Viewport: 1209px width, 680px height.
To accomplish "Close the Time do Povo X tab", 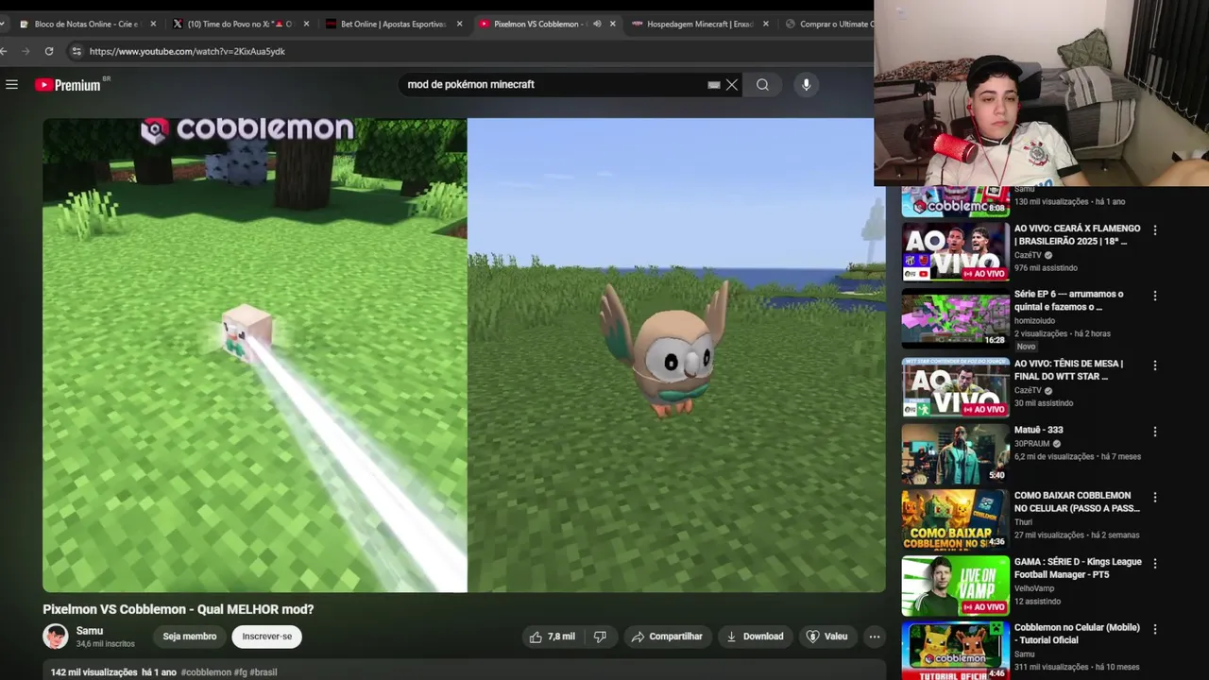I will (306, 24).
